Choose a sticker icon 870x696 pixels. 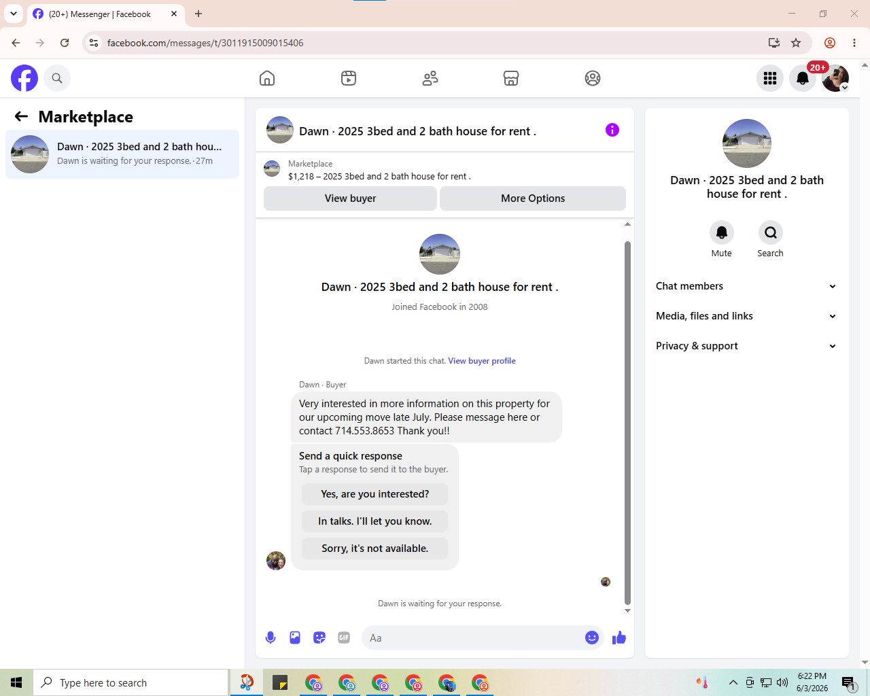319,638
